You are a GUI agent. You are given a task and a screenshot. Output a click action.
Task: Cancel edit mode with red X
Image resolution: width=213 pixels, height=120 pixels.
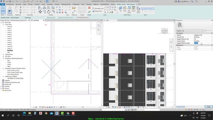tap(89, 8)
